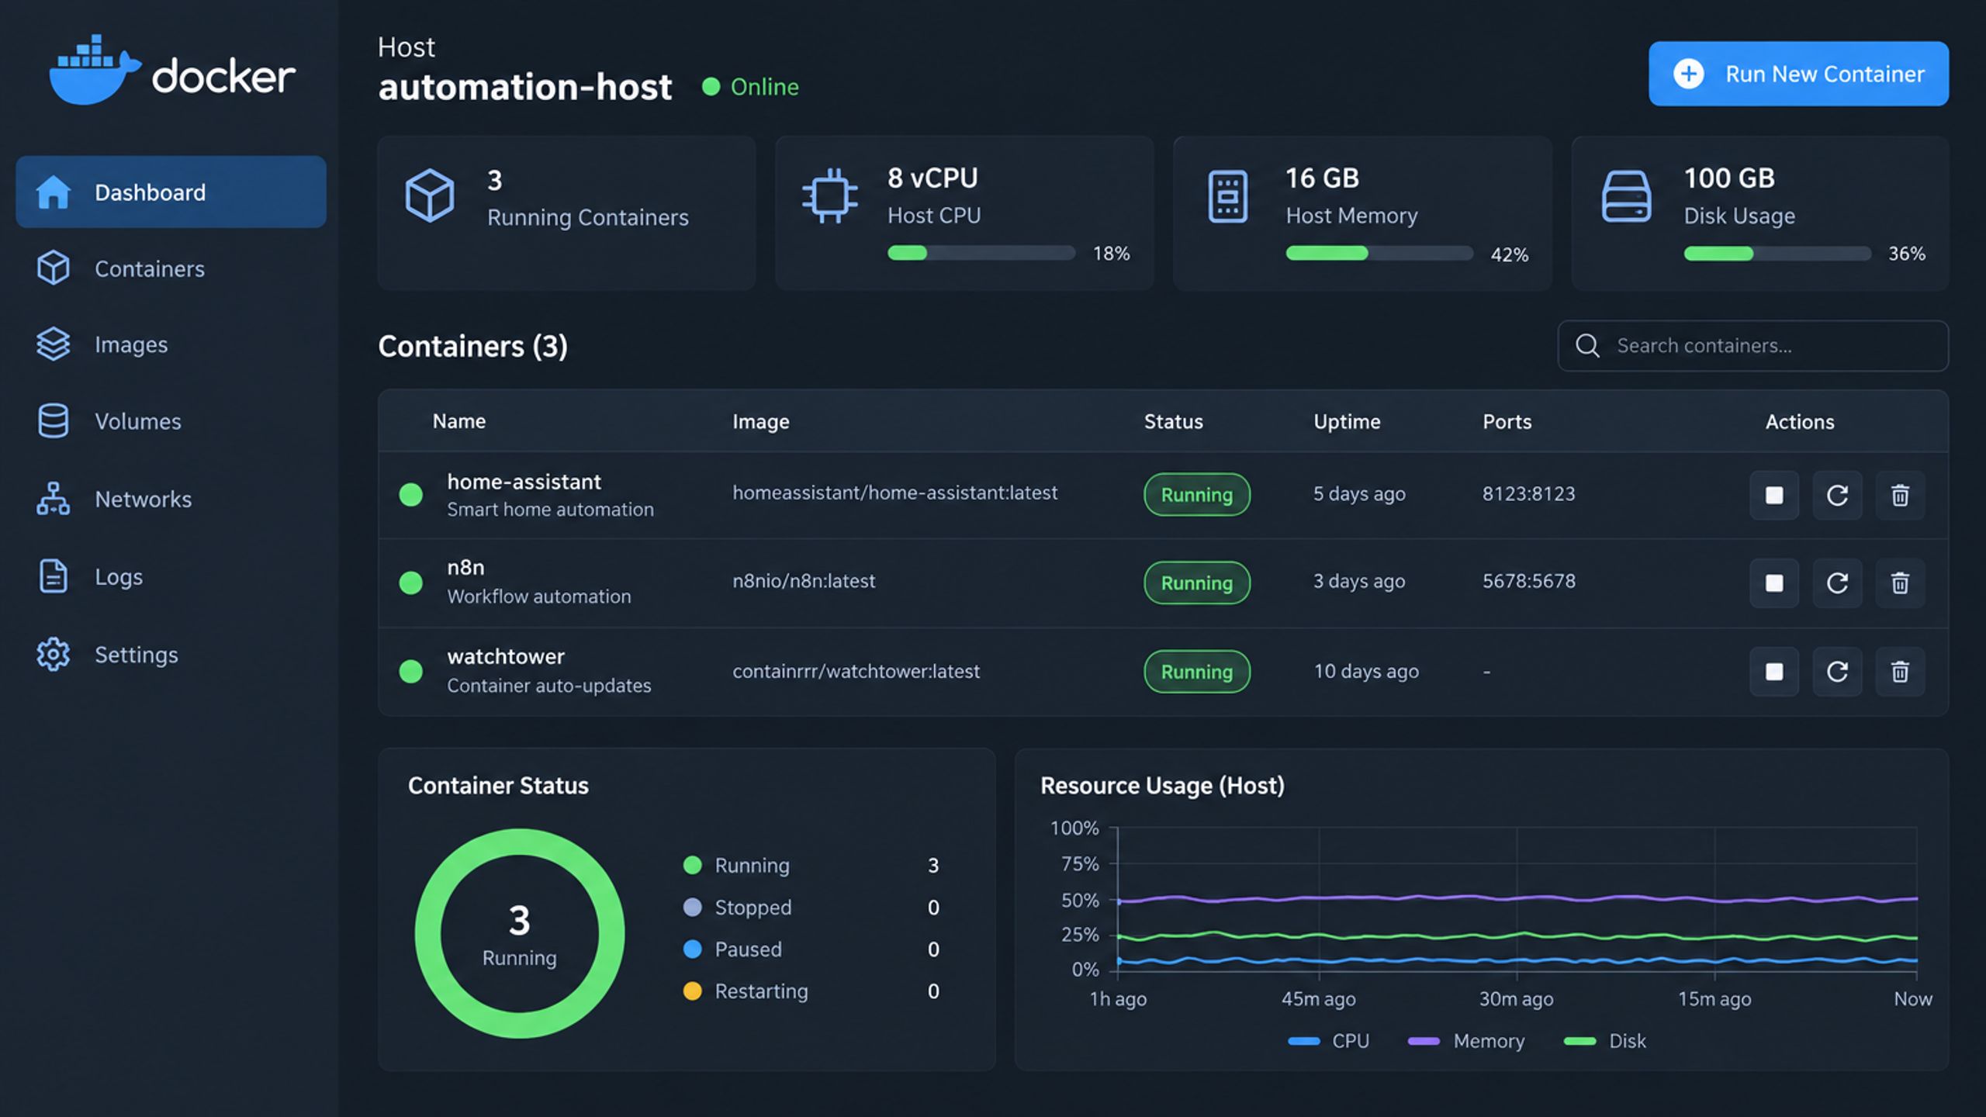
Task: Open the Dashboard page
Action: [171, 192]
